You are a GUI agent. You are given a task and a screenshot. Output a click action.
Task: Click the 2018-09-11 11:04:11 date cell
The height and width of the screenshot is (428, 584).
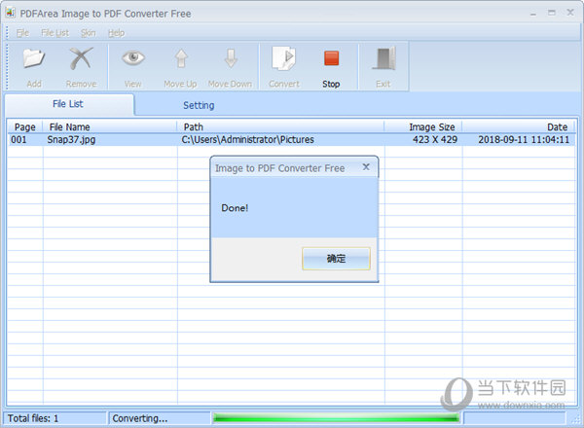pyautogui.click(x=524, y=139)
